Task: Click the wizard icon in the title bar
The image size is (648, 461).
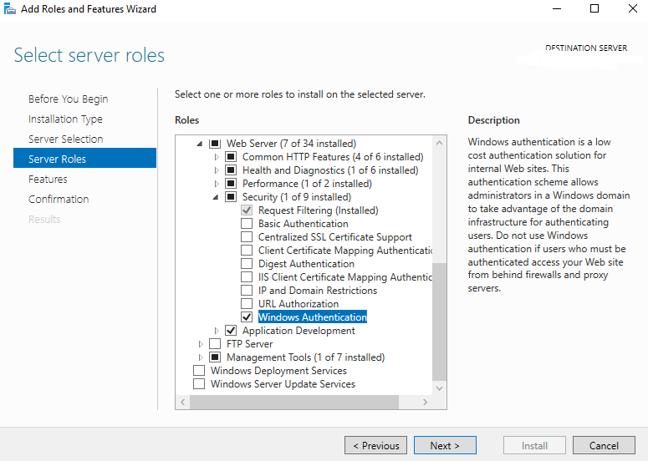Action: click(10, 8)
